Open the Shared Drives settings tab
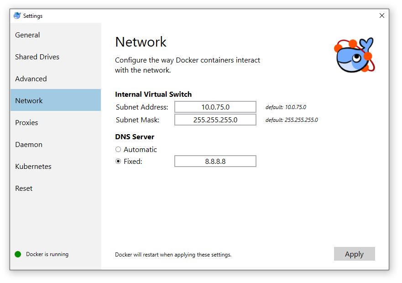This screenshot has height=283, width=402. click(55, 57)
